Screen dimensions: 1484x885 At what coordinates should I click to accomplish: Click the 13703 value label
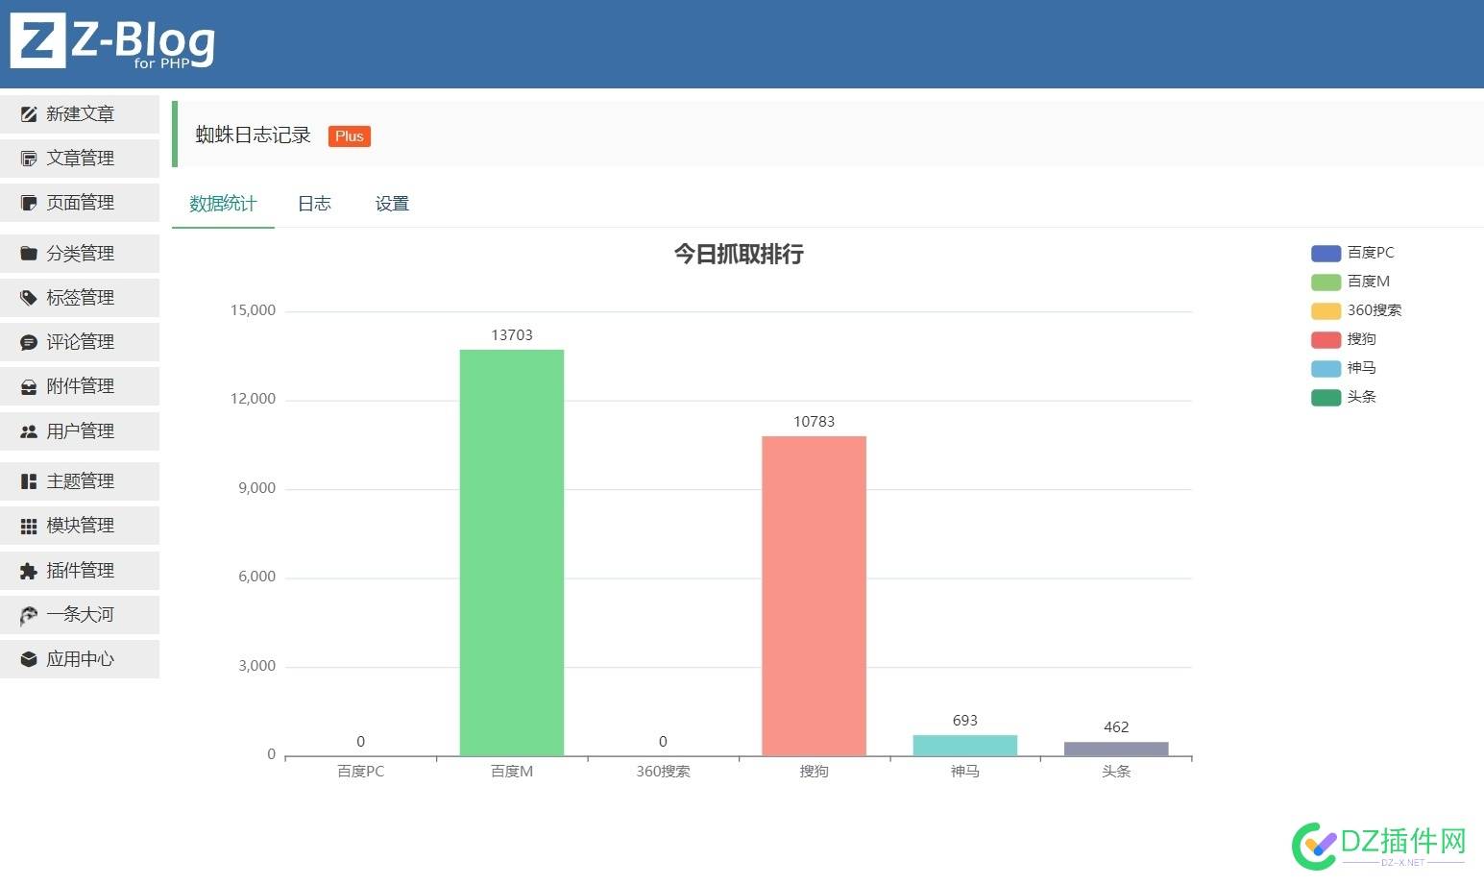(x=512, y=335)
